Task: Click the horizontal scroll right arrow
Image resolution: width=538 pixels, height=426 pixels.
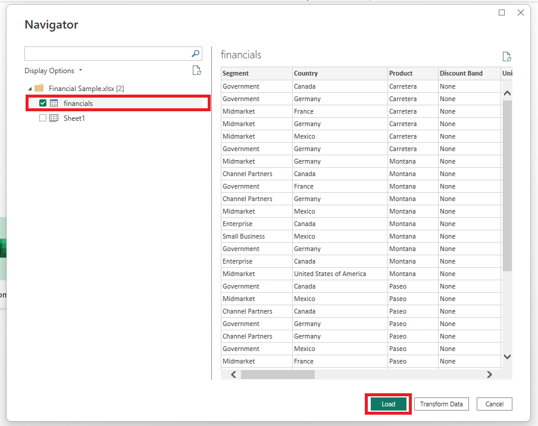Action: pos(489,375)
